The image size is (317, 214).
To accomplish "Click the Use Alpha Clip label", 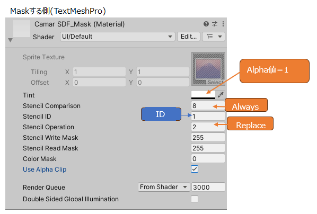I will (45, 170).
